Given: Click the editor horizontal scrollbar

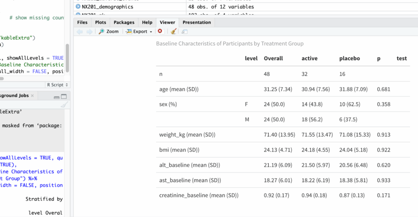Looking at the screenshot, I should [x=2, y=79].
